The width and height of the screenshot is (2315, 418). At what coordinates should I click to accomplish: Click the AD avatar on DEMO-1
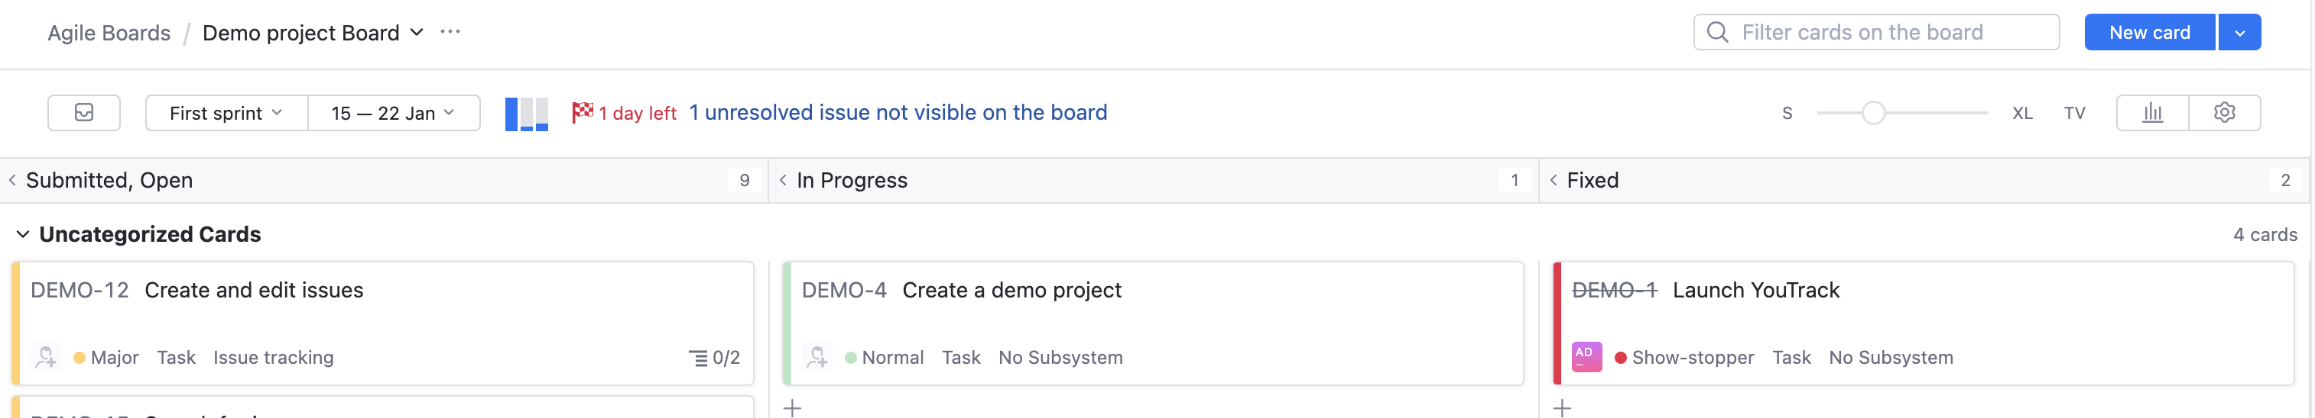pyautogui.click(x=1586, y=357)
